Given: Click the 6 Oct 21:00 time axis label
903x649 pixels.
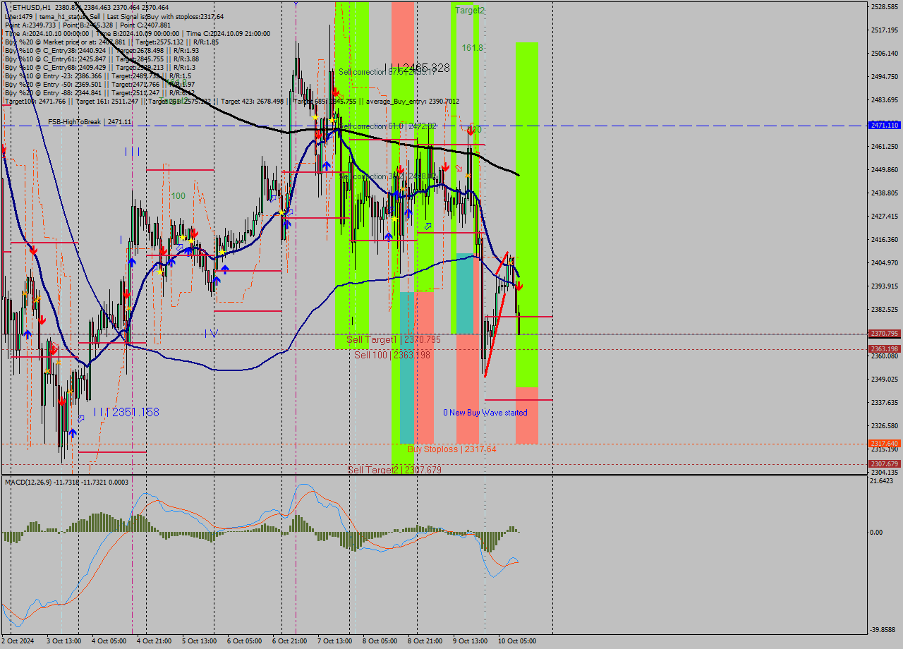Looking at the screenshot, I should [289, 641].
